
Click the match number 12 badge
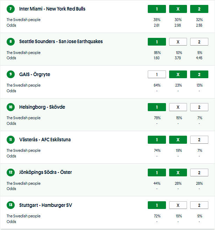click(x=11, y=172)
